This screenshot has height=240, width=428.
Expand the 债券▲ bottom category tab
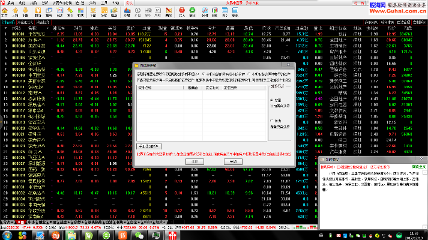tap(79, 222)
